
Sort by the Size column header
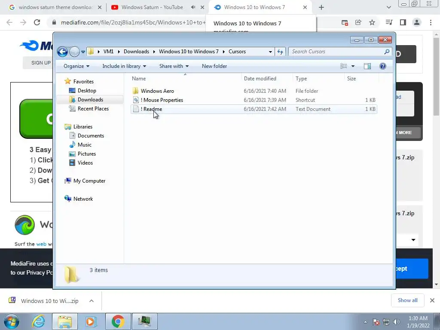pos(361,79)
